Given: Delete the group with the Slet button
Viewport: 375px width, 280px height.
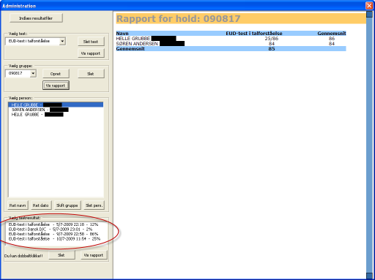Looking at the screenshot, I should point(91,74).
